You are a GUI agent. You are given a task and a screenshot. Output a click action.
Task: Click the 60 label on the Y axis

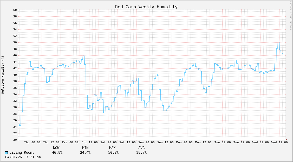coord(15,10)
